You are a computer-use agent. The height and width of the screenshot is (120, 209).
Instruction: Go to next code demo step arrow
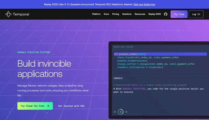(x=126, y=112)
